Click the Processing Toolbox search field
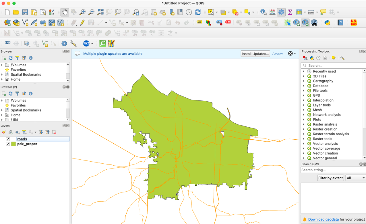 click(x=333, y=66)
